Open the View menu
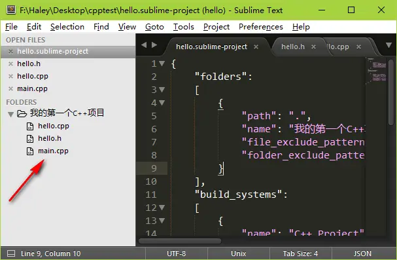Image resolution: width=397 pixels, height=260 pixels. (x=127, y=27)
